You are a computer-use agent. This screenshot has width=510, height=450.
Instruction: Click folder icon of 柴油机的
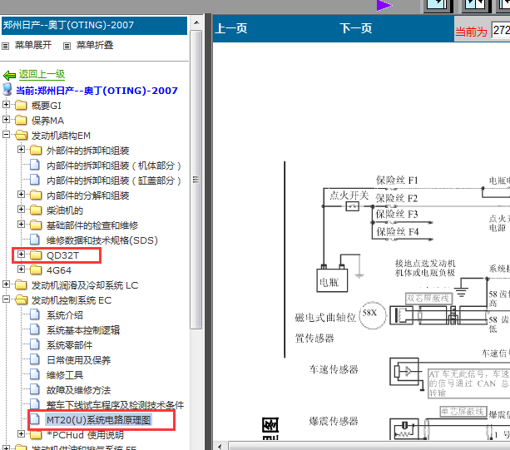[x=36, y=210]
